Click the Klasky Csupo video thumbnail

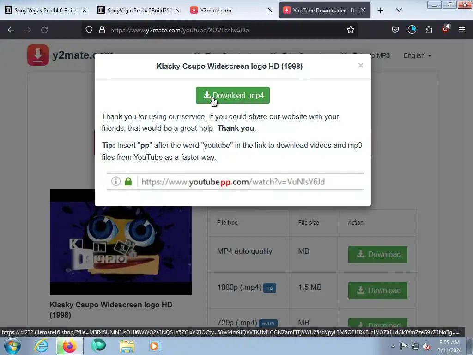pyautogui.click(x=121, y=242)
